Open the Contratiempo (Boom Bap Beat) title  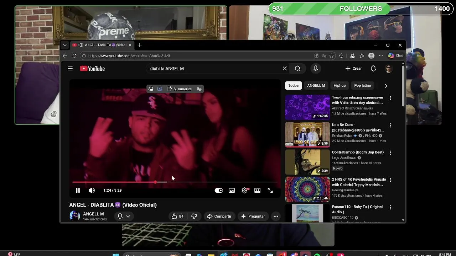tap(358, 152)
